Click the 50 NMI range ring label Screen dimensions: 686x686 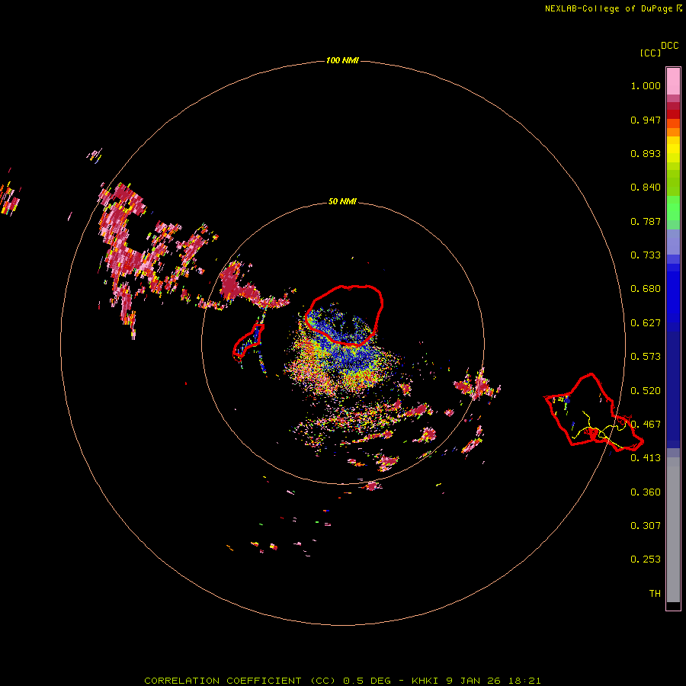pos(342,201)
